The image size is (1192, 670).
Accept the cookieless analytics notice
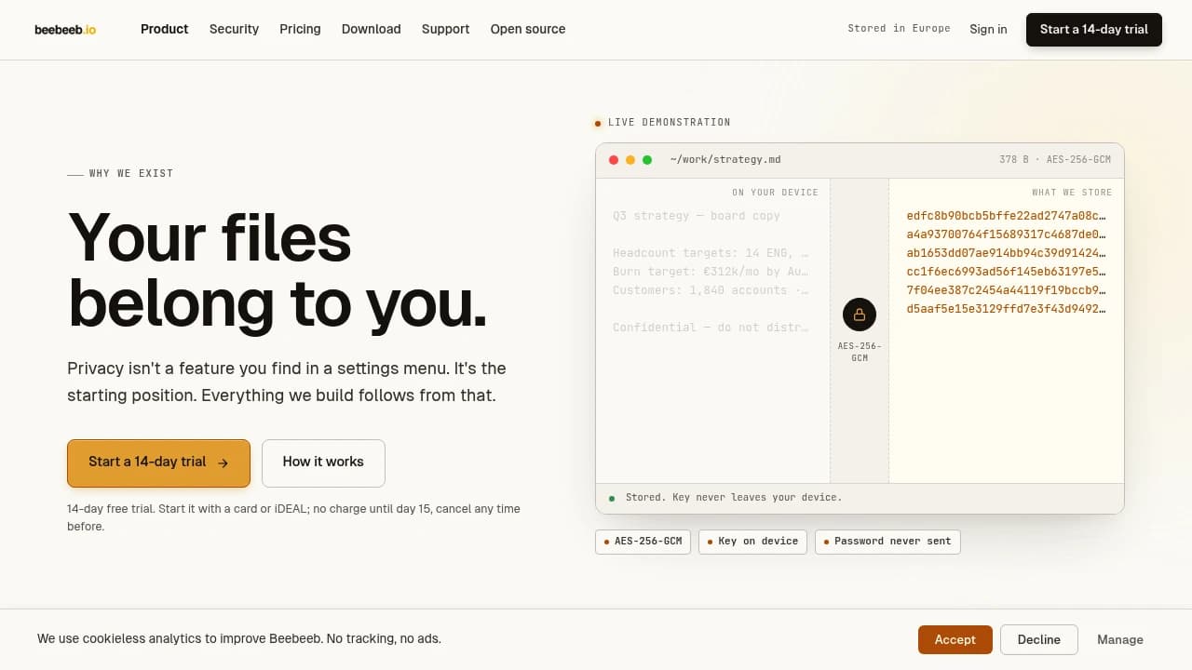[x=955, y=639]
